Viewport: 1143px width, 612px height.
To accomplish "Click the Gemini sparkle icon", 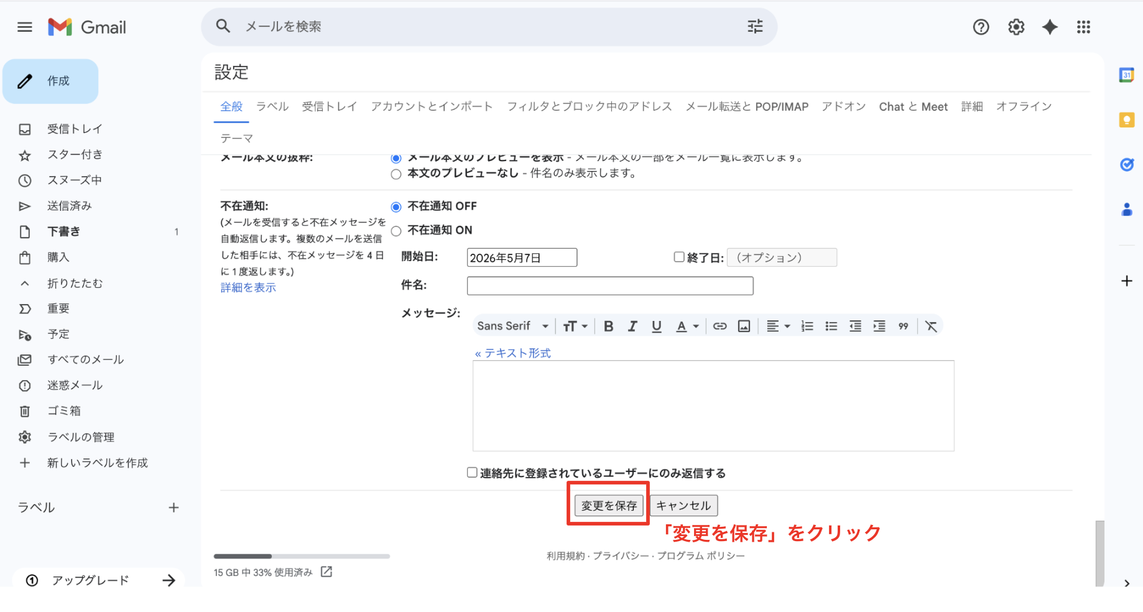I will 1050,27.
